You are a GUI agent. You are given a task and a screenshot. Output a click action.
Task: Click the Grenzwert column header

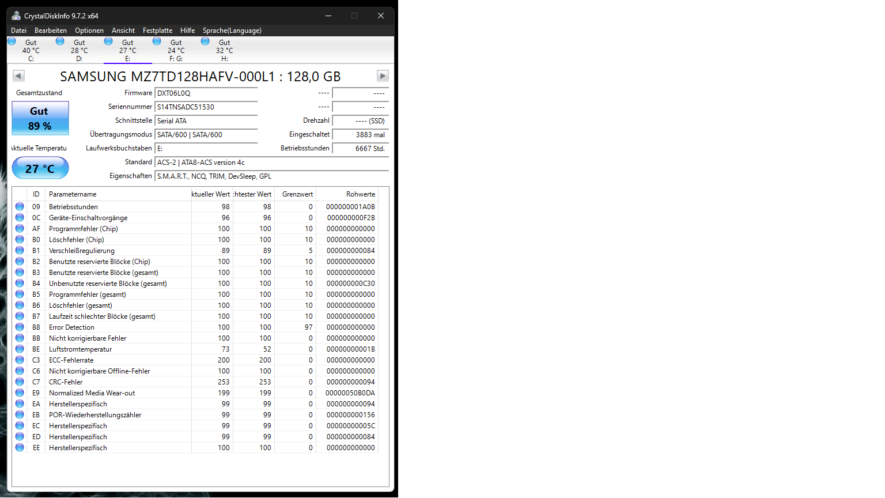[296, 194]
